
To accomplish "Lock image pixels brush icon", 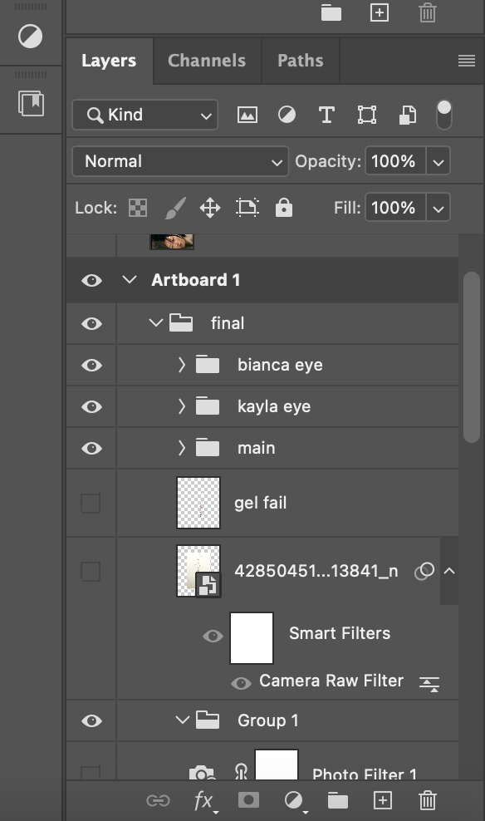I will point(175,208).
